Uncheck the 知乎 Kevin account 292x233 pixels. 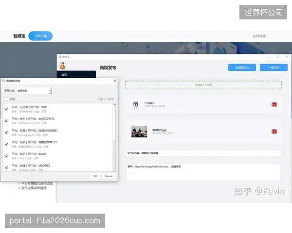pos(6,156)
